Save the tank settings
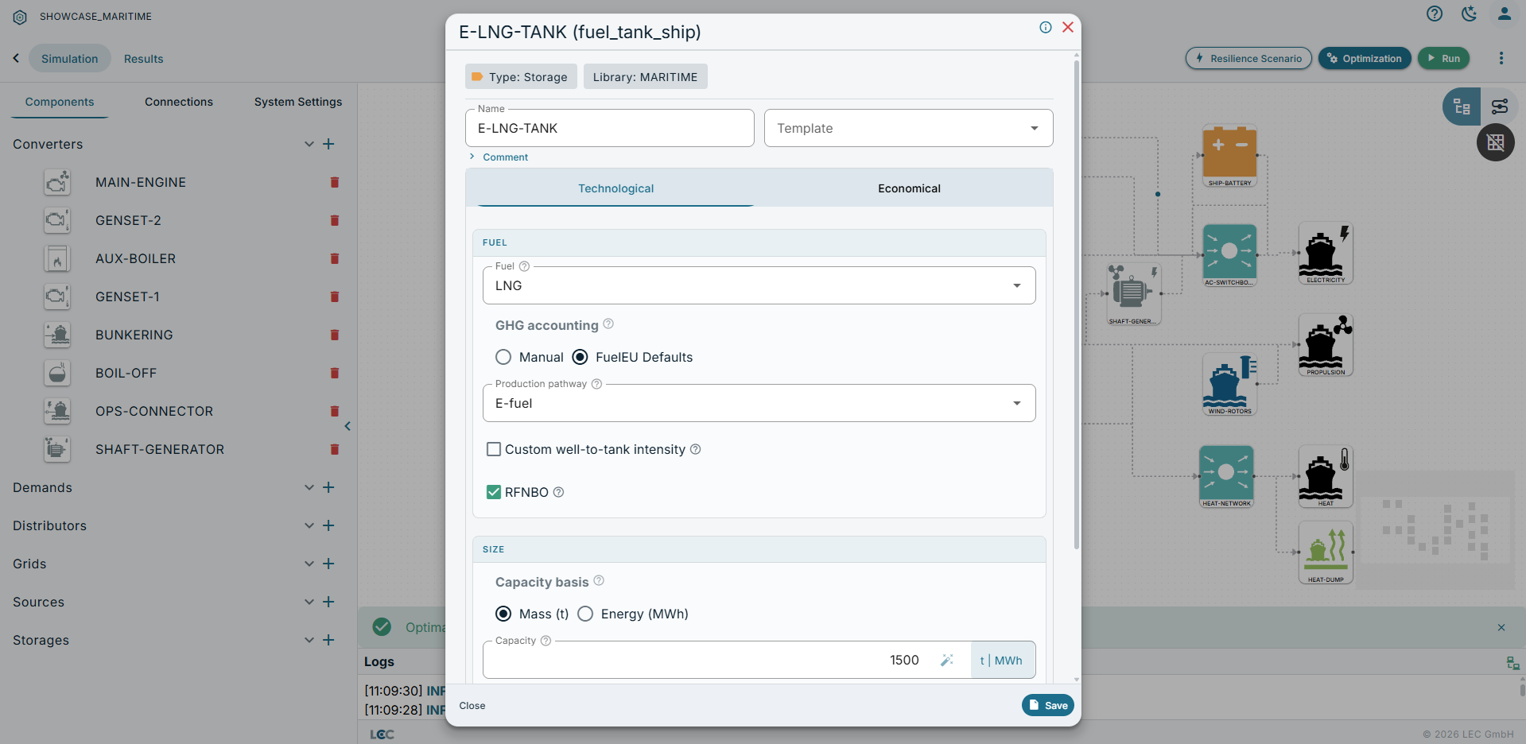 [1048, 705]
